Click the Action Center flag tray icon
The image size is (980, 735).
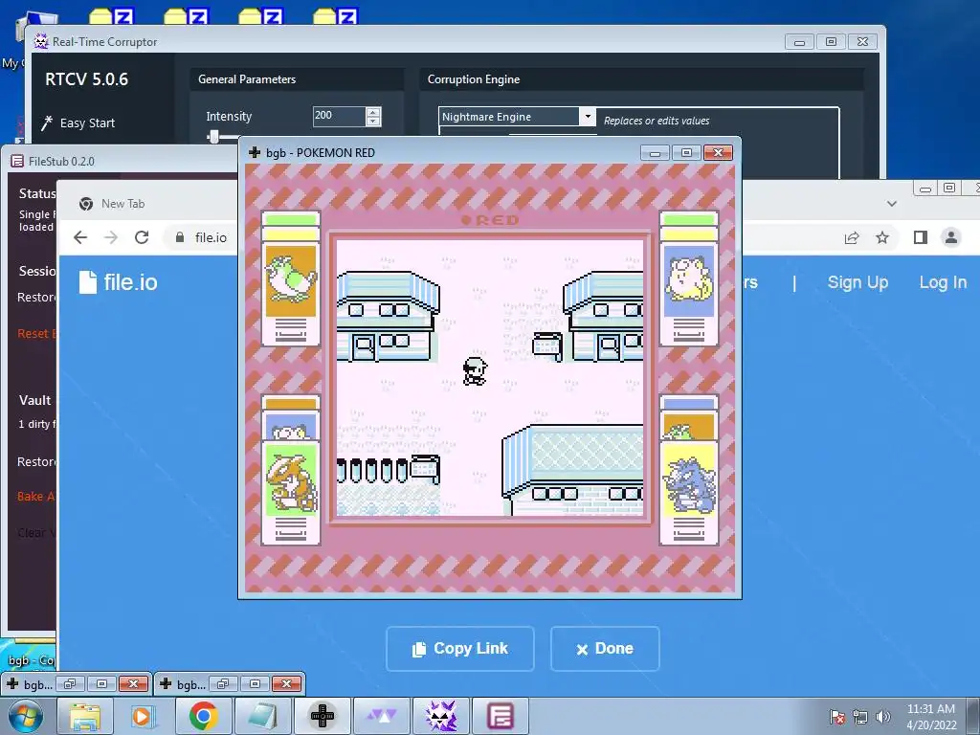click(837, 717)
